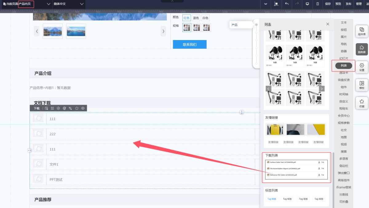Click the star favorite icon on 下载 toolbar
Screen dimensions: 369x208
[x=77, y=108]
